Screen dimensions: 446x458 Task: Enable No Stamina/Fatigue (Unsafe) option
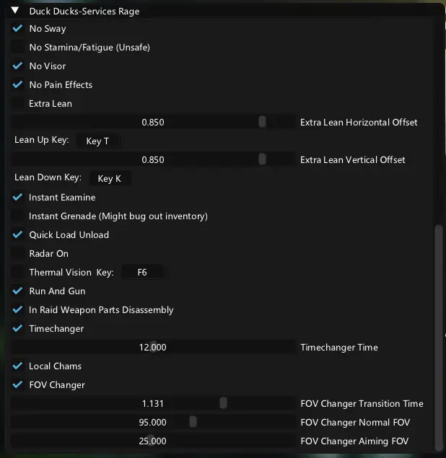(x=18, y=48)
